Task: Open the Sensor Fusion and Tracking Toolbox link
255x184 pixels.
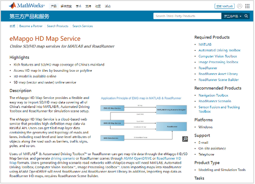Action: pos(220,109)
